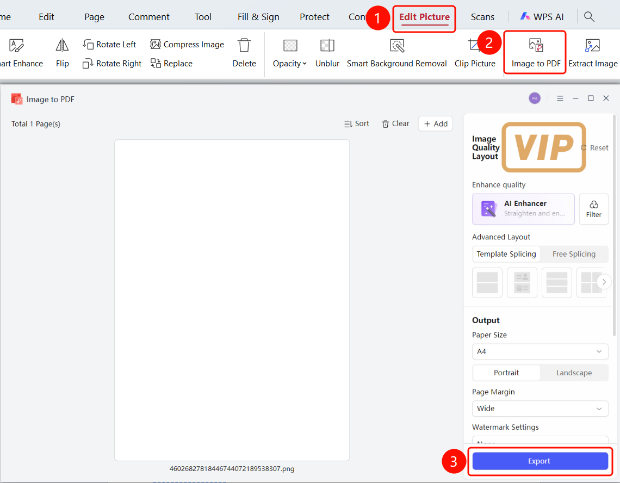The height and width of the screenshot is (483, 620).
Task: Click the Compress Image icon
Action: [x=156, y=44]
